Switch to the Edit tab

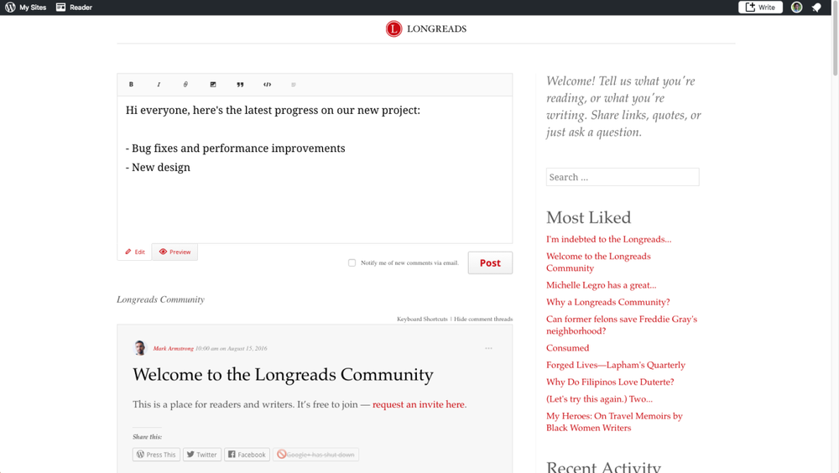(x=135, y=252)
